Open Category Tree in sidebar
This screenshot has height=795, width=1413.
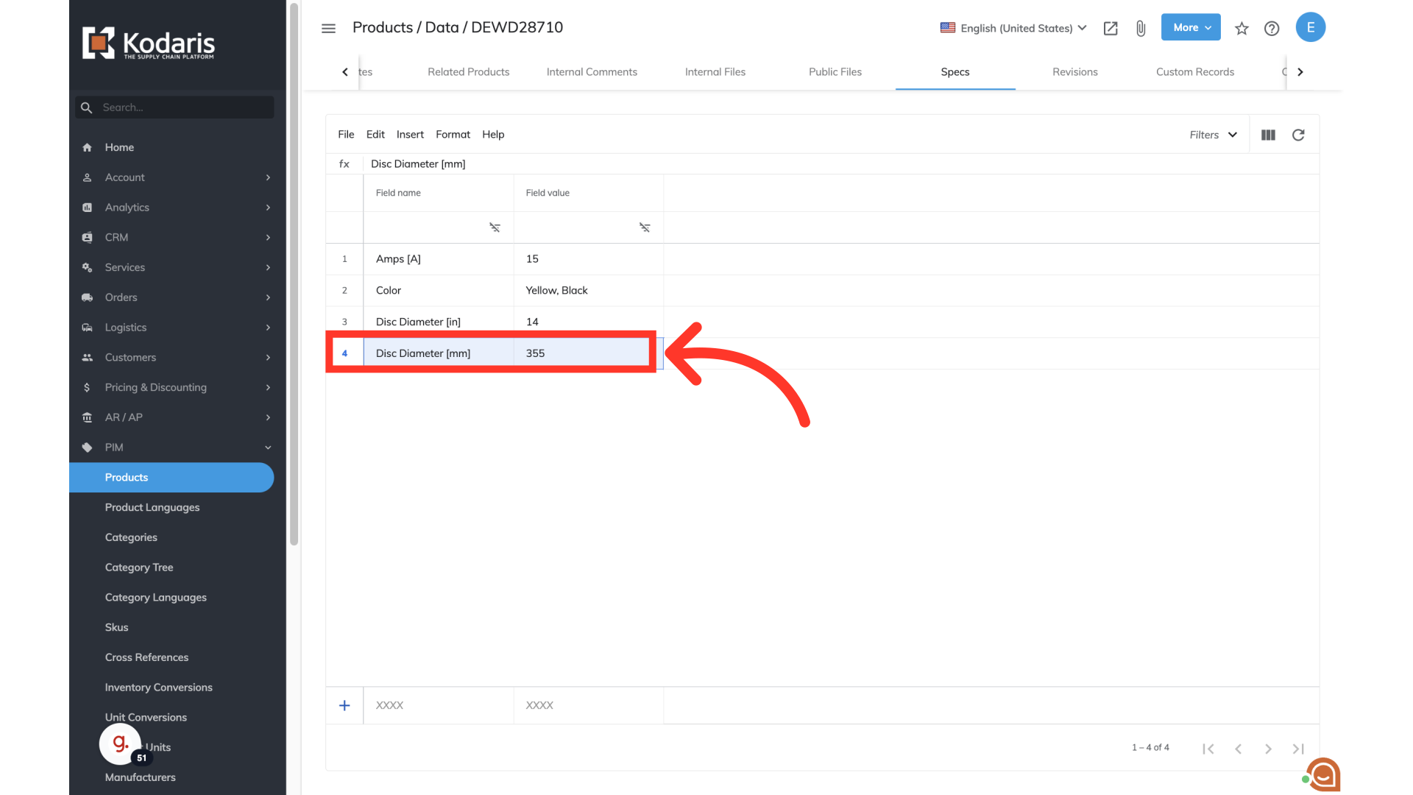(139, 568)
